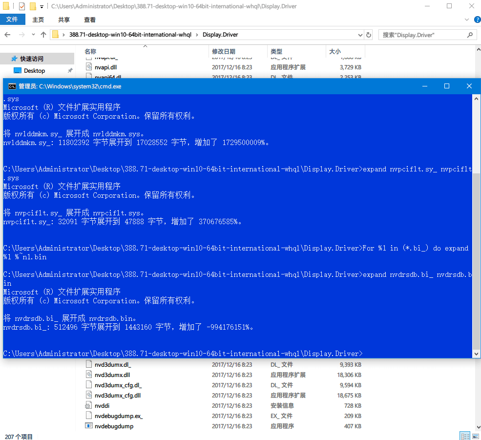Click the Explorer help question mark icon

477,20
